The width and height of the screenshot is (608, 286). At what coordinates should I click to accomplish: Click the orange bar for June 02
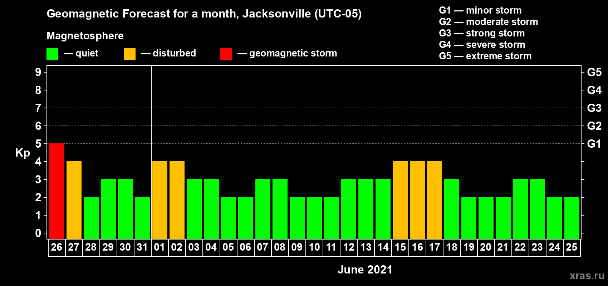[177, 200]
